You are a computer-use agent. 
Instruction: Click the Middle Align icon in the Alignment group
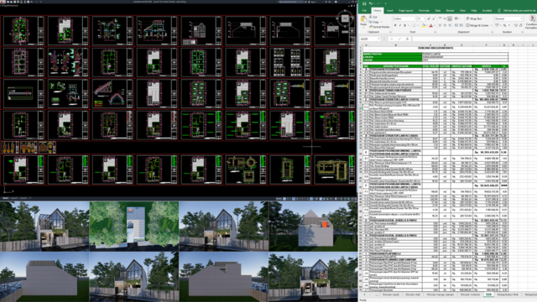445,18
